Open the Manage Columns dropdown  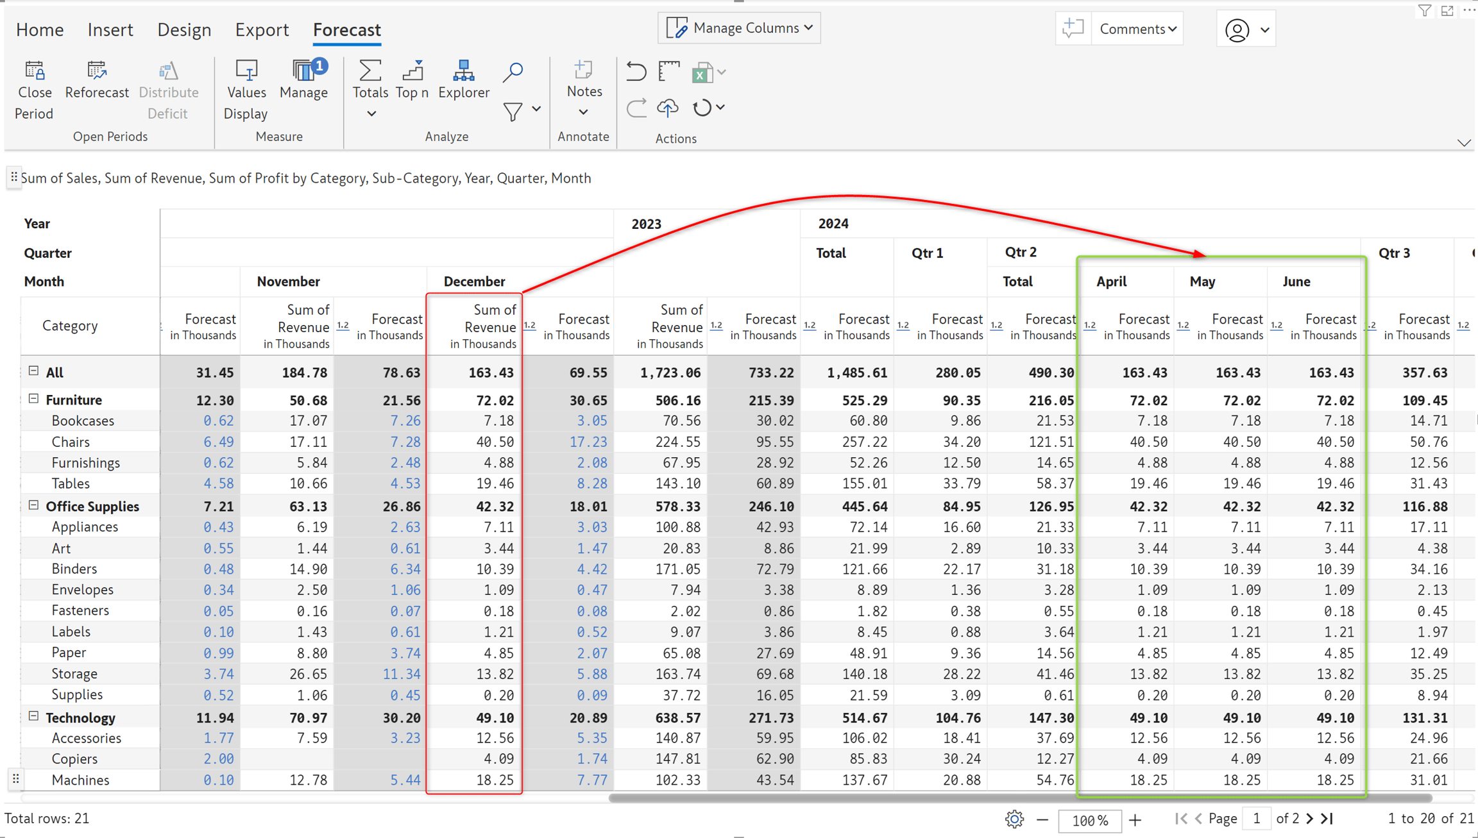[x=739, y=28]
